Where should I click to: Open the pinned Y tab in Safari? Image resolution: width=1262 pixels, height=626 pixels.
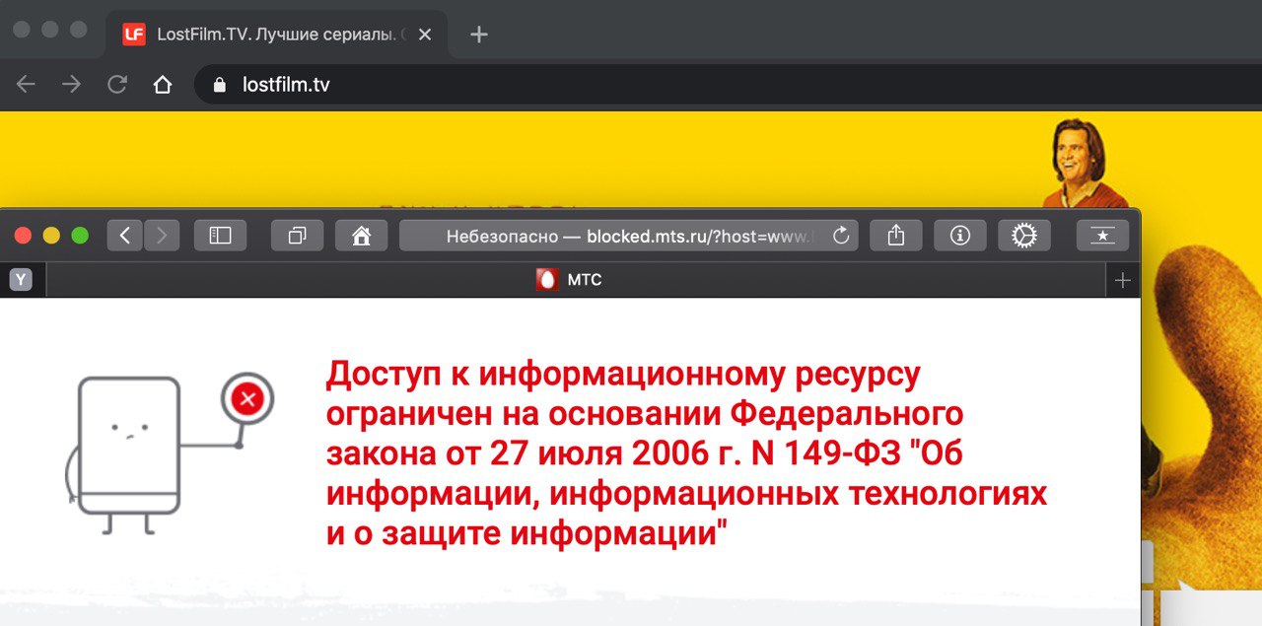(21, 280)
